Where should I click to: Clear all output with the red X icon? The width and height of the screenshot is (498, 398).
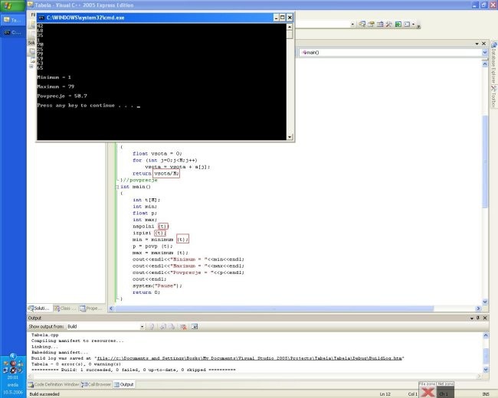click(183, 327)
